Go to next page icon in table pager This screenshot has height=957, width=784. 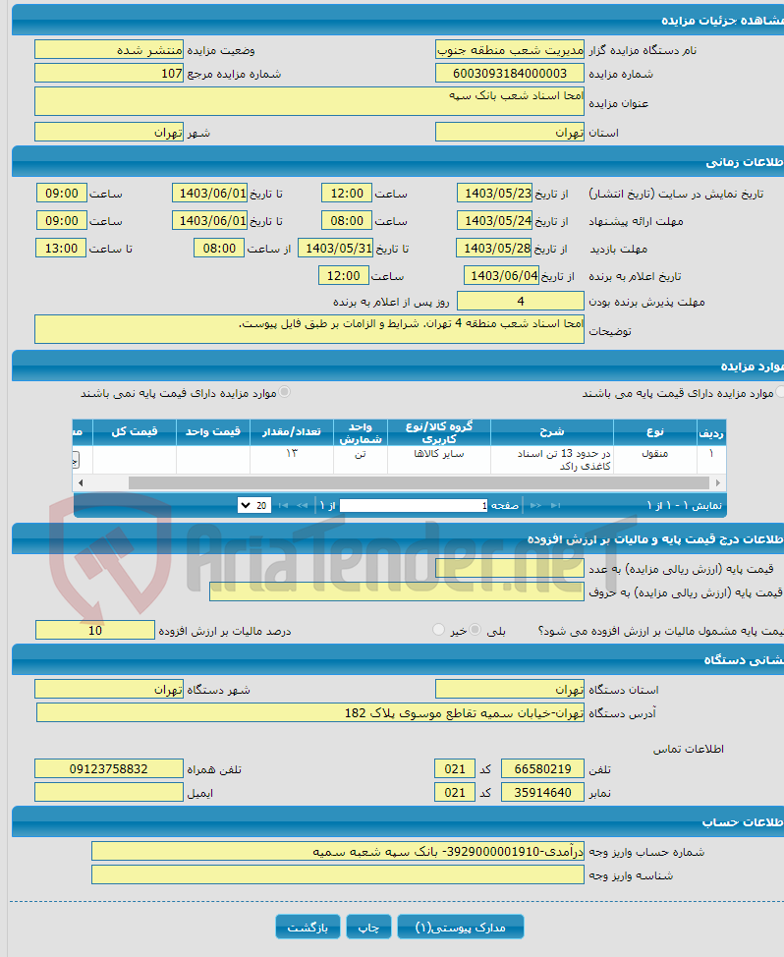[535, 505]
